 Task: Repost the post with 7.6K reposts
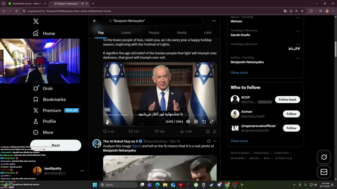tap(134, 131)
